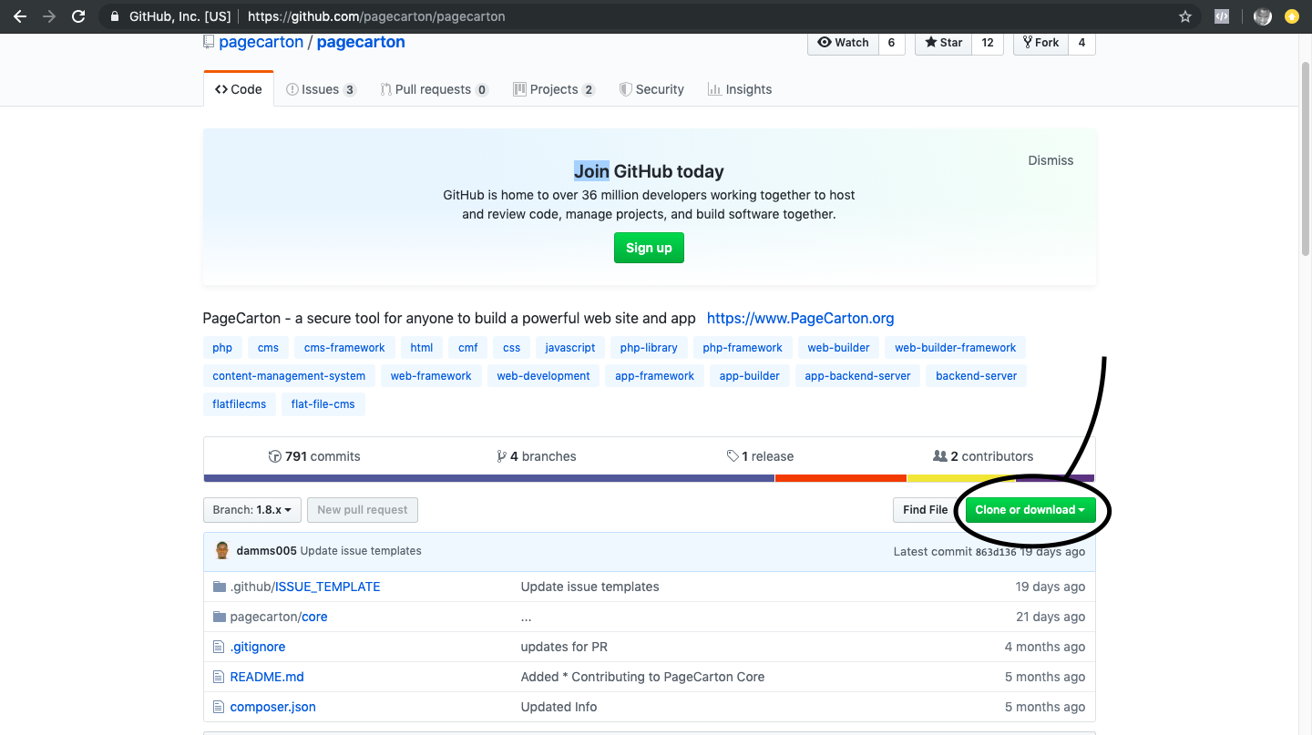This screenshot has width=1312, height=735.
Task: Open the flat-file-cms topic tag
Action: pos(323,404)
